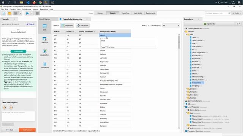
Task: Click the orange Next Tutorial button
Action: coord(27,130)
